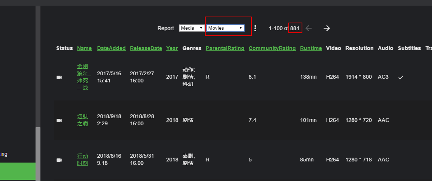Go to next page arrow
Image resolution: width=432 pixels, height=181 pixels.
(x=327, y=28)
